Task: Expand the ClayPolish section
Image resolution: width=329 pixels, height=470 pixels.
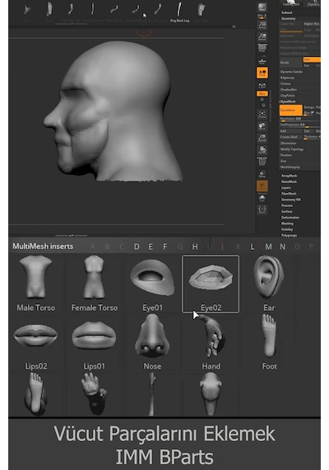Action: [x=287, y=96]
